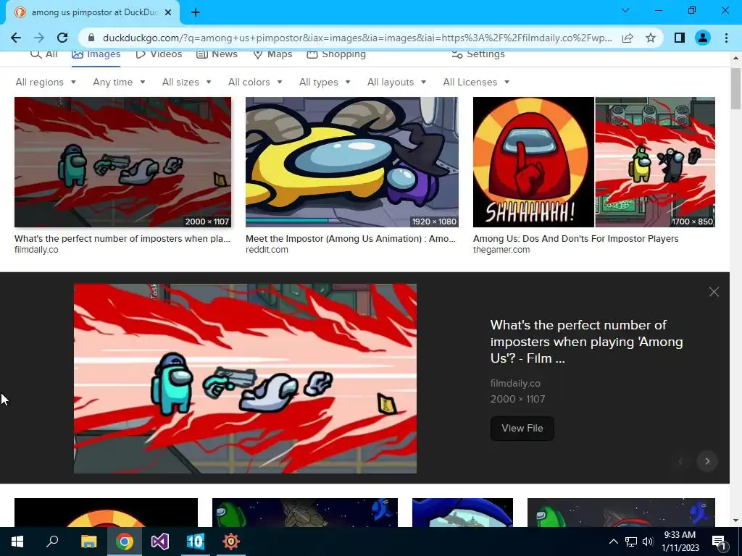
Task: Expand the All regions filter
Action: pyautogui.click(x=46, y=82)
